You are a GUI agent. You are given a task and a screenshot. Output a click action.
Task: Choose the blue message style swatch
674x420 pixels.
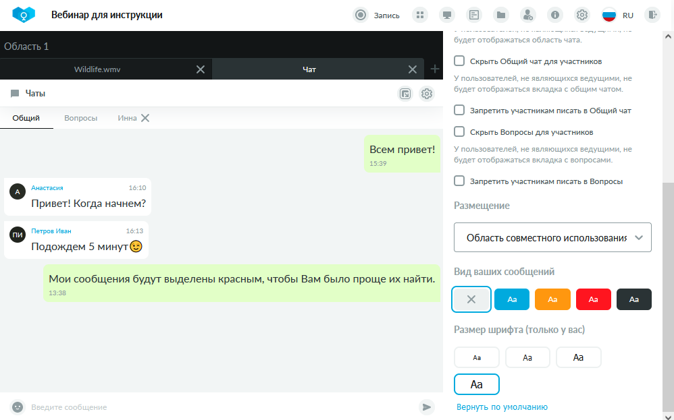point(512,299)
